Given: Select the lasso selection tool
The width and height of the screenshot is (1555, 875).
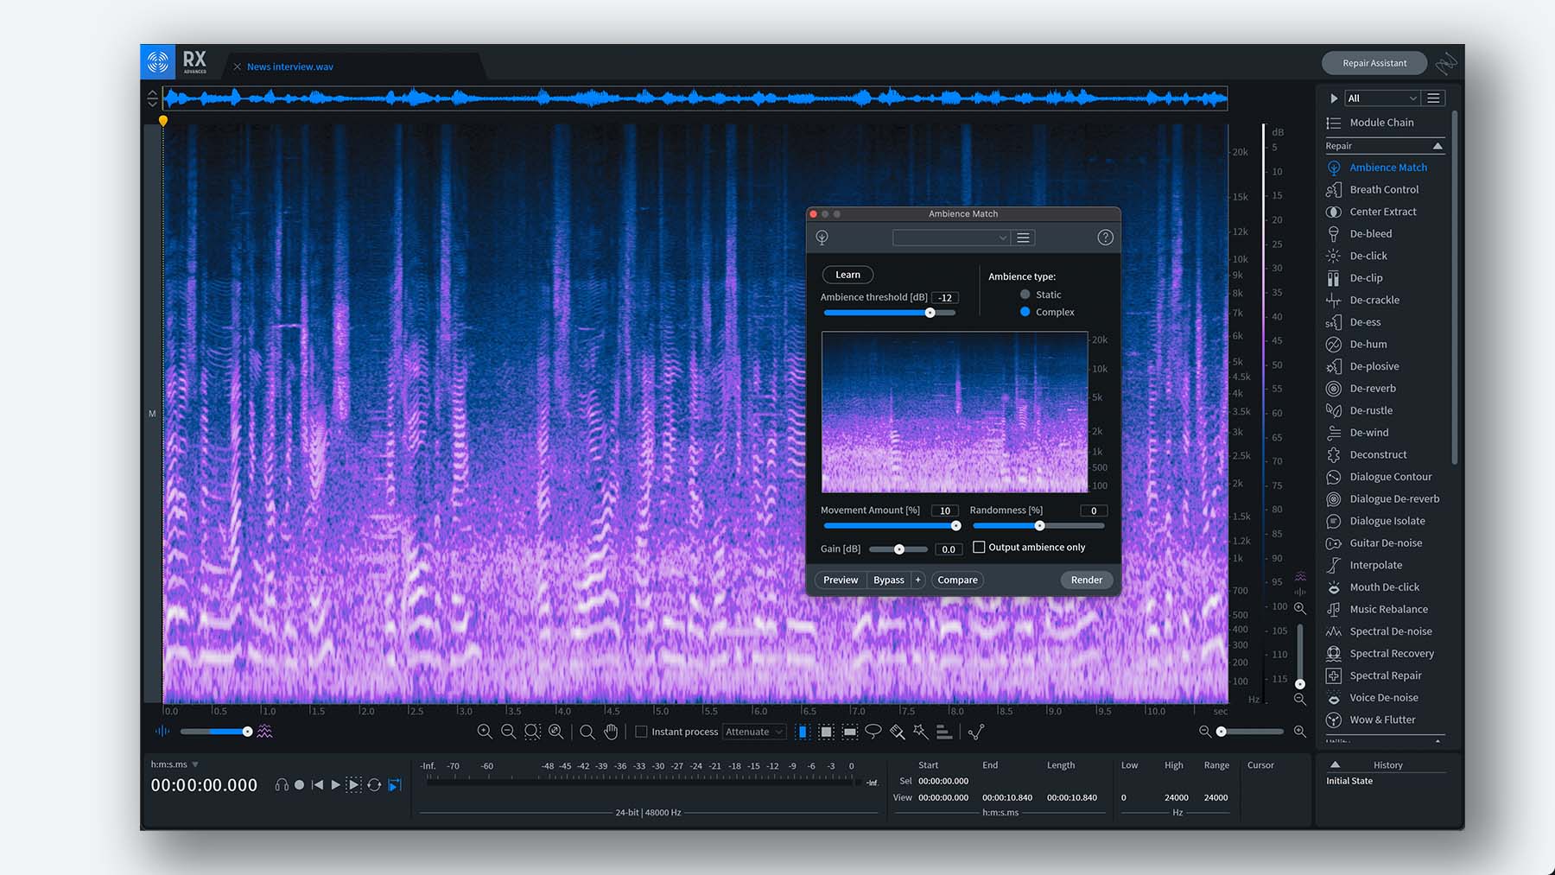Looking at the screenshot, I should coord(873,732).
